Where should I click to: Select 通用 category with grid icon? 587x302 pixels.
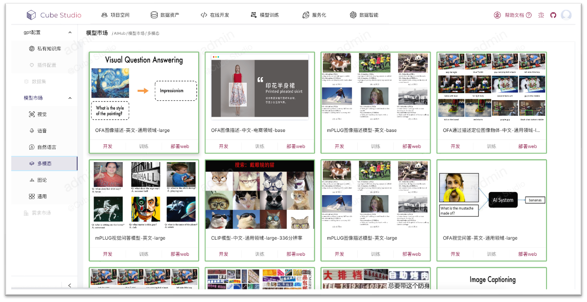coord(41,196)
